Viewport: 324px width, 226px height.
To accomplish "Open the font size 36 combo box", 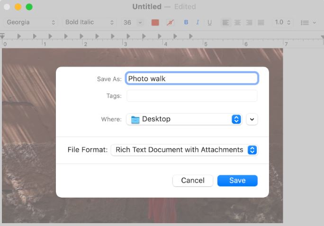I will (133, 22).
